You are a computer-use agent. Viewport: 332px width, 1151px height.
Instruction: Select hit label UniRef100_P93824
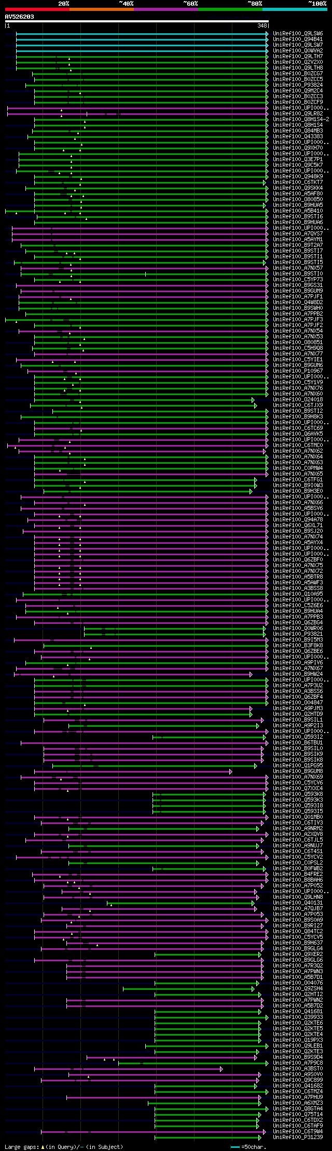pyautogui.click(x=298, y=85)
